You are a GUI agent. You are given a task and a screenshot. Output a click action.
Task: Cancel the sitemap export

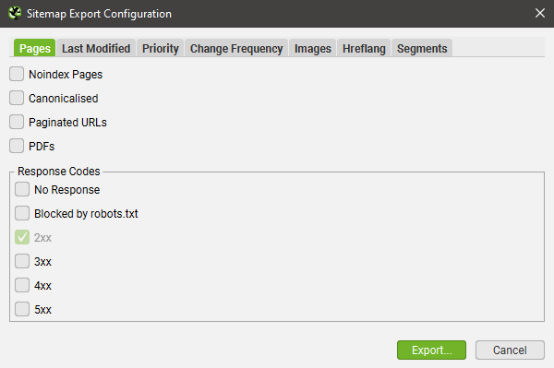510,350
